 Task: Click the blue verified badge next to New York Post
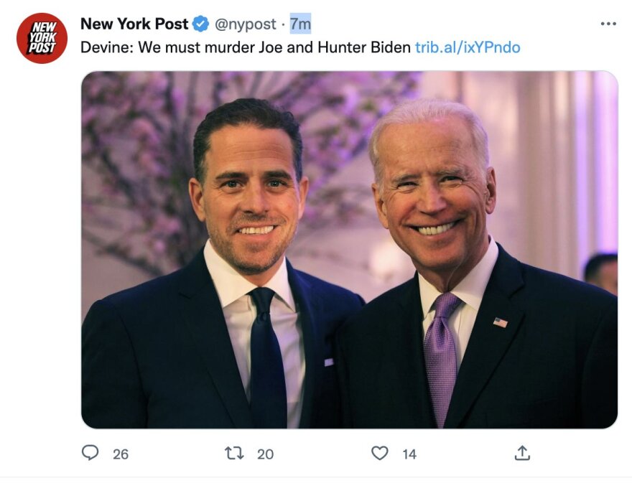[x=200, y=23]
